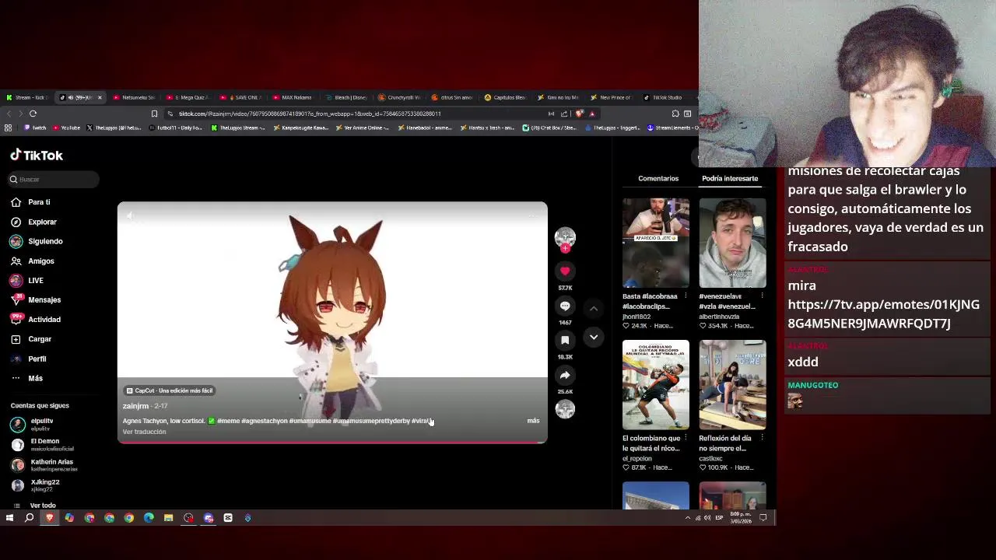996x560 pixels.
Task: Open the TikTok logo home link
Action: click(37, 155)
